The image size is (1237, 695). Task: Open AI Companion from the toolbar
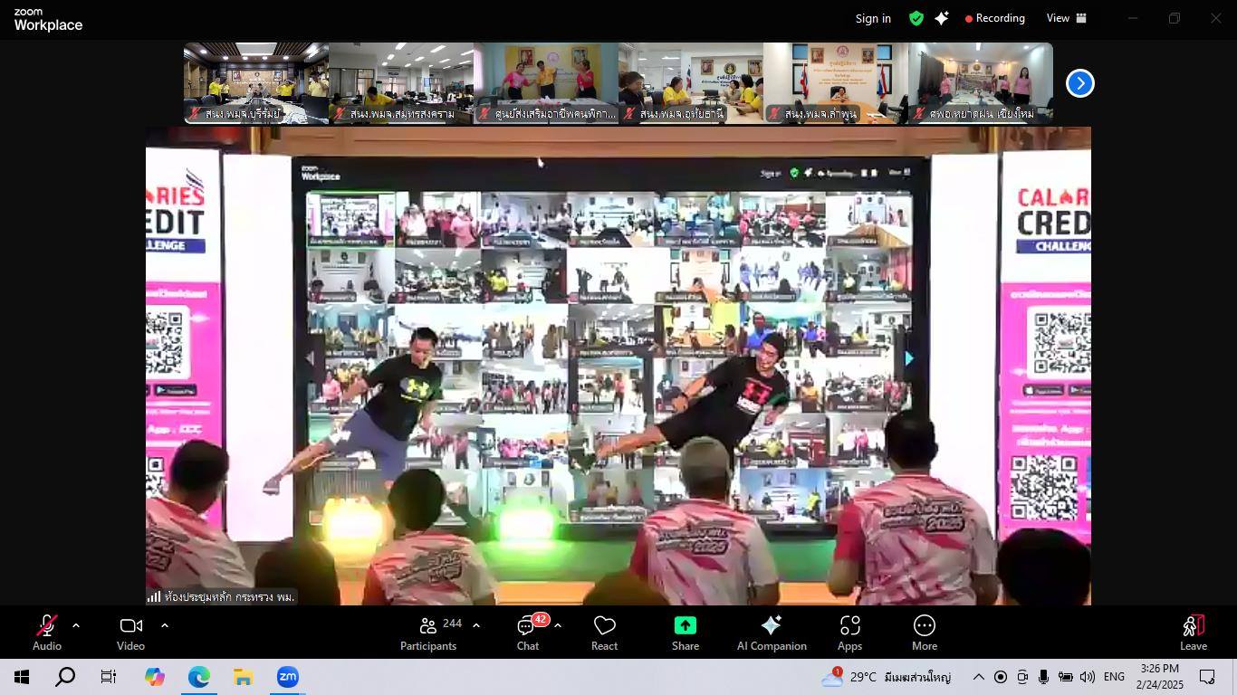click(772, 632)
